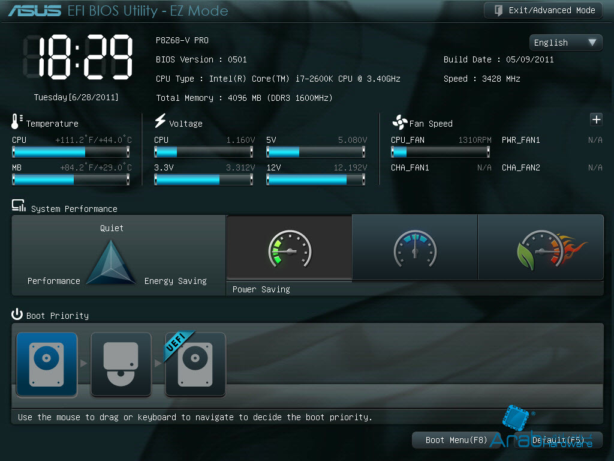Click the 18:29 clock display

click(x=79, y=57)
